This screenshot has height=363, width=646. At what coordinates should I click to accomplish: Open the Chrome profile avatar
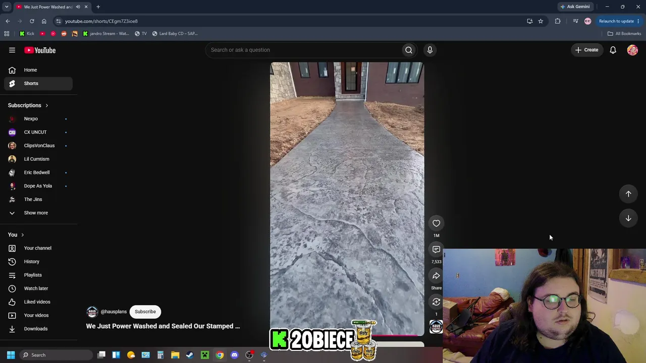tap(587, 21)
